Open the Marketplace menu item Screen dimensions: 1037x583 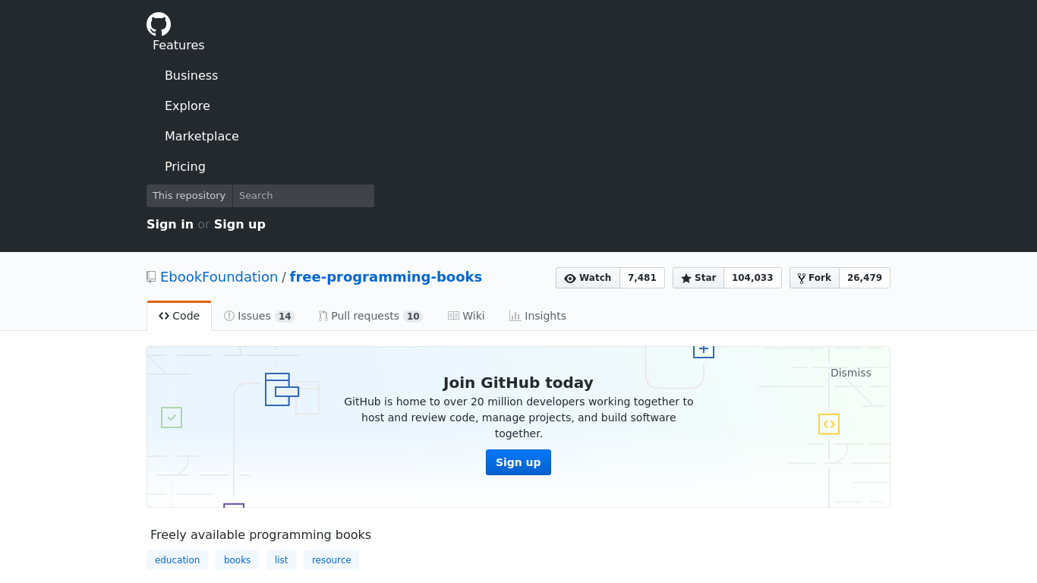[x=202, y=137]
